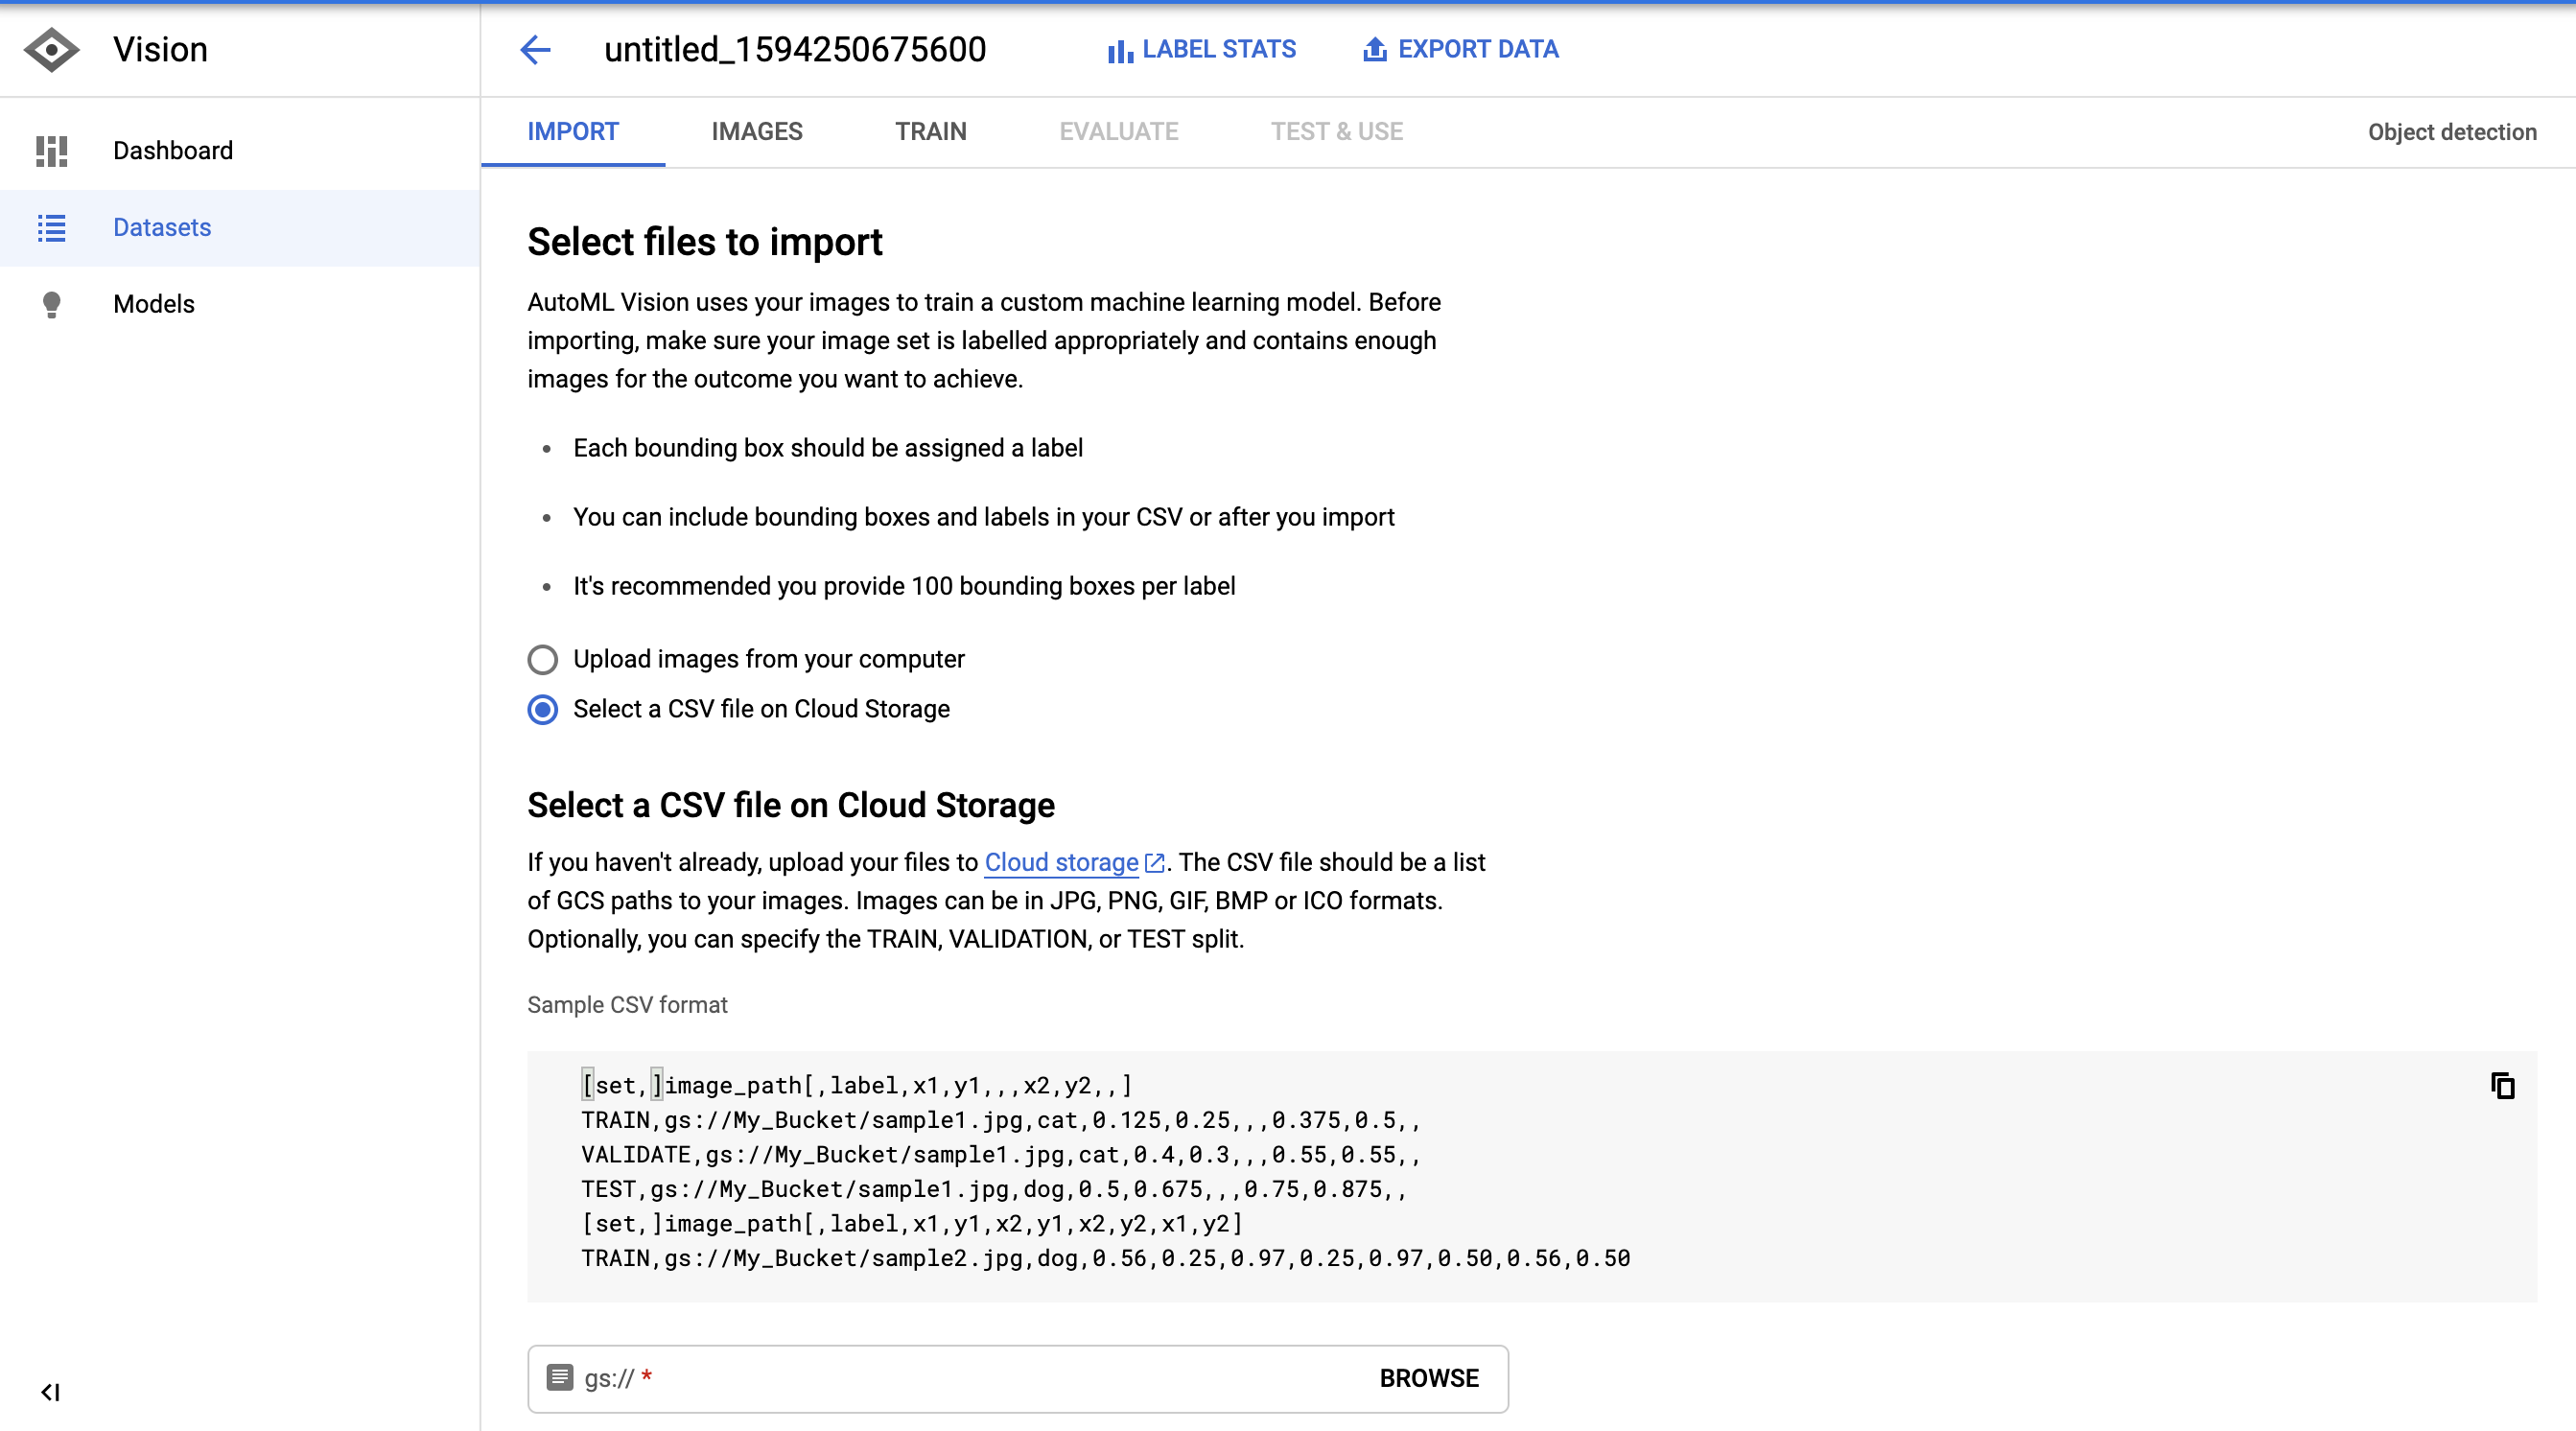This screenshot has height=1431, width=2576.
Task: Click the Vision product logo icon
Action: tap(51, 49)
